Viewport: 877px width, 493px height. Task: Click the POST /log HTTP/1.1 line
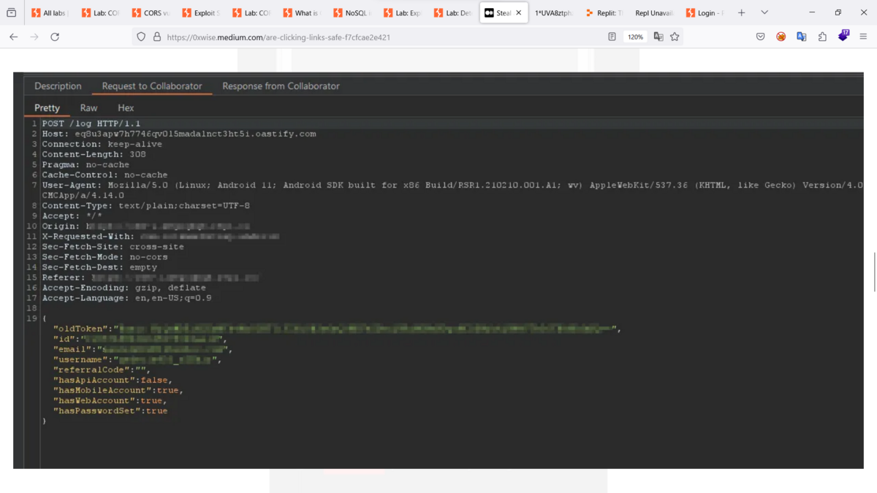pos(91,124)
